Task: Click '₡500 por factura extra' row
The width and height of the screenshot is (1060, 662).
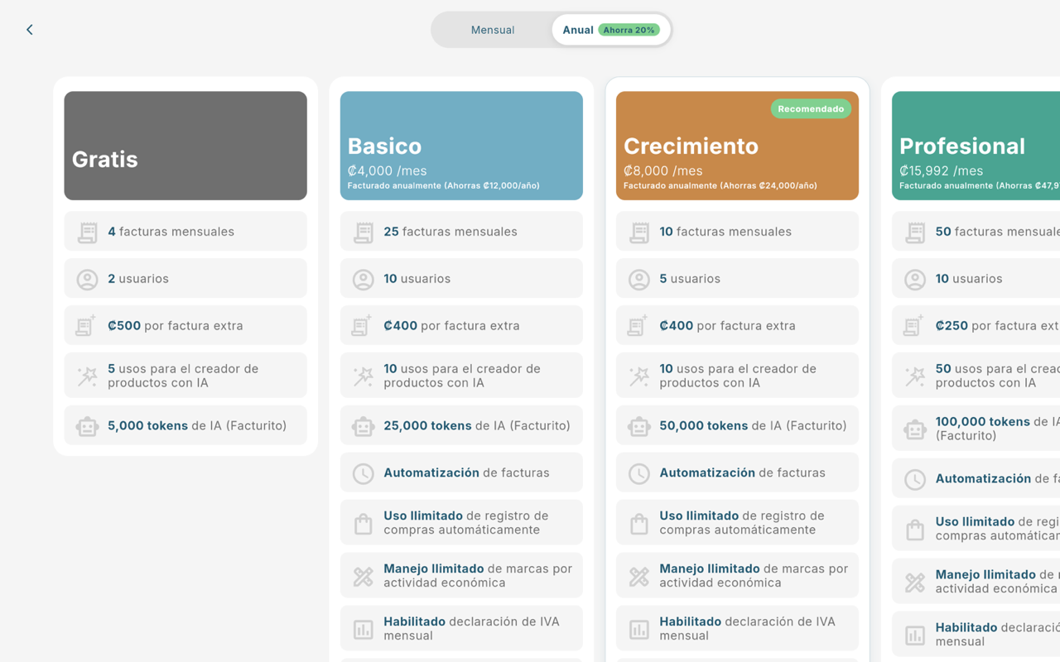Action: [x=185, y=326]
